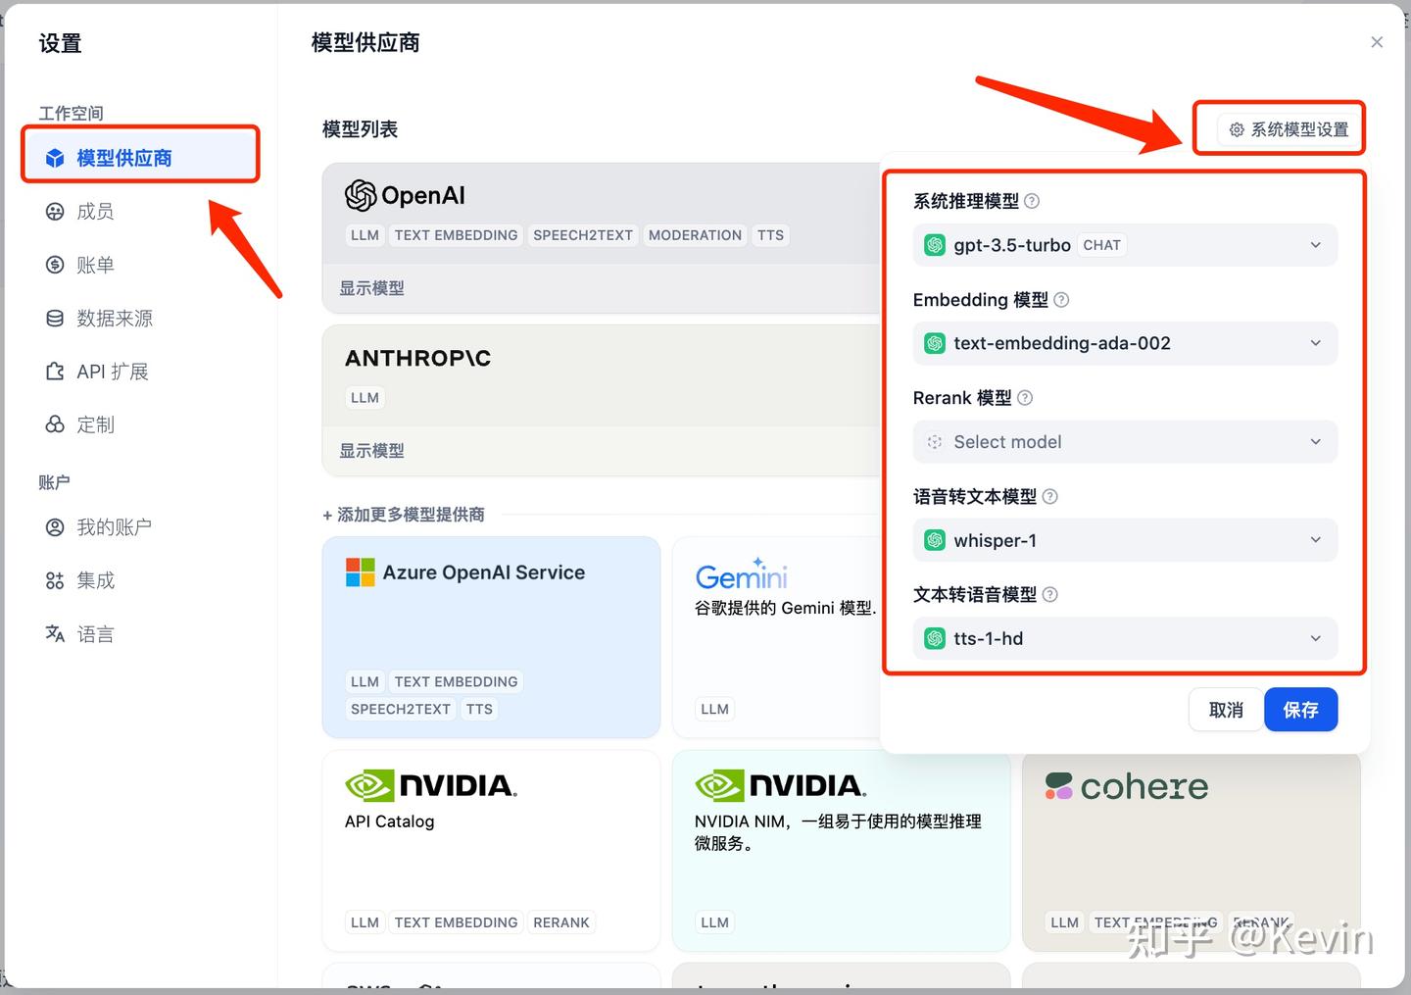Screen dimensions: 1411x995
Task: Click the Microsoft Azure logo icon
Action: pos(360,572)
